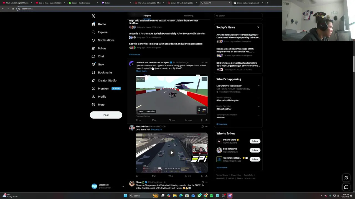Open options for #GenocidalNetanyahu trend
The width and height of the screenshot is (355, 199).
259,98
